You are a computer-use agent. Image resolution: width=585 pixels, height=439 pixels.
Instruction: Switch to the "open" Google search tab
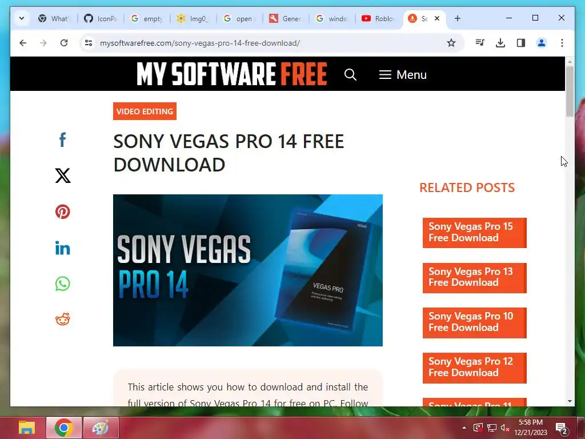[x=239, y=18]
